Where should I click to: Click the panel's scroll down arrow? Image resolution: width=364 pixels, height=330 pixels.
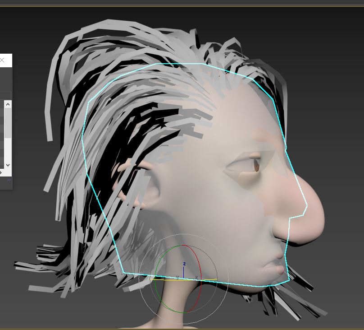point(8,165)
